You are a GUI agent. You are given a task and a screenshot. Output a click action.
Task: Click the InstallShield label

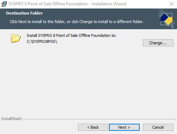click(11, 119)
